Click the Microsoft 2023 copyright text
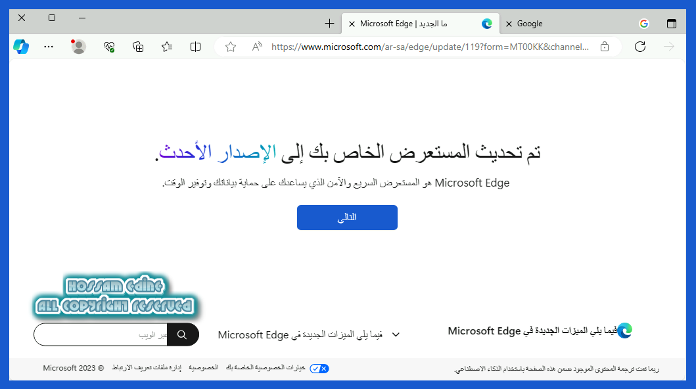696x389 pixels. (73, 368)
